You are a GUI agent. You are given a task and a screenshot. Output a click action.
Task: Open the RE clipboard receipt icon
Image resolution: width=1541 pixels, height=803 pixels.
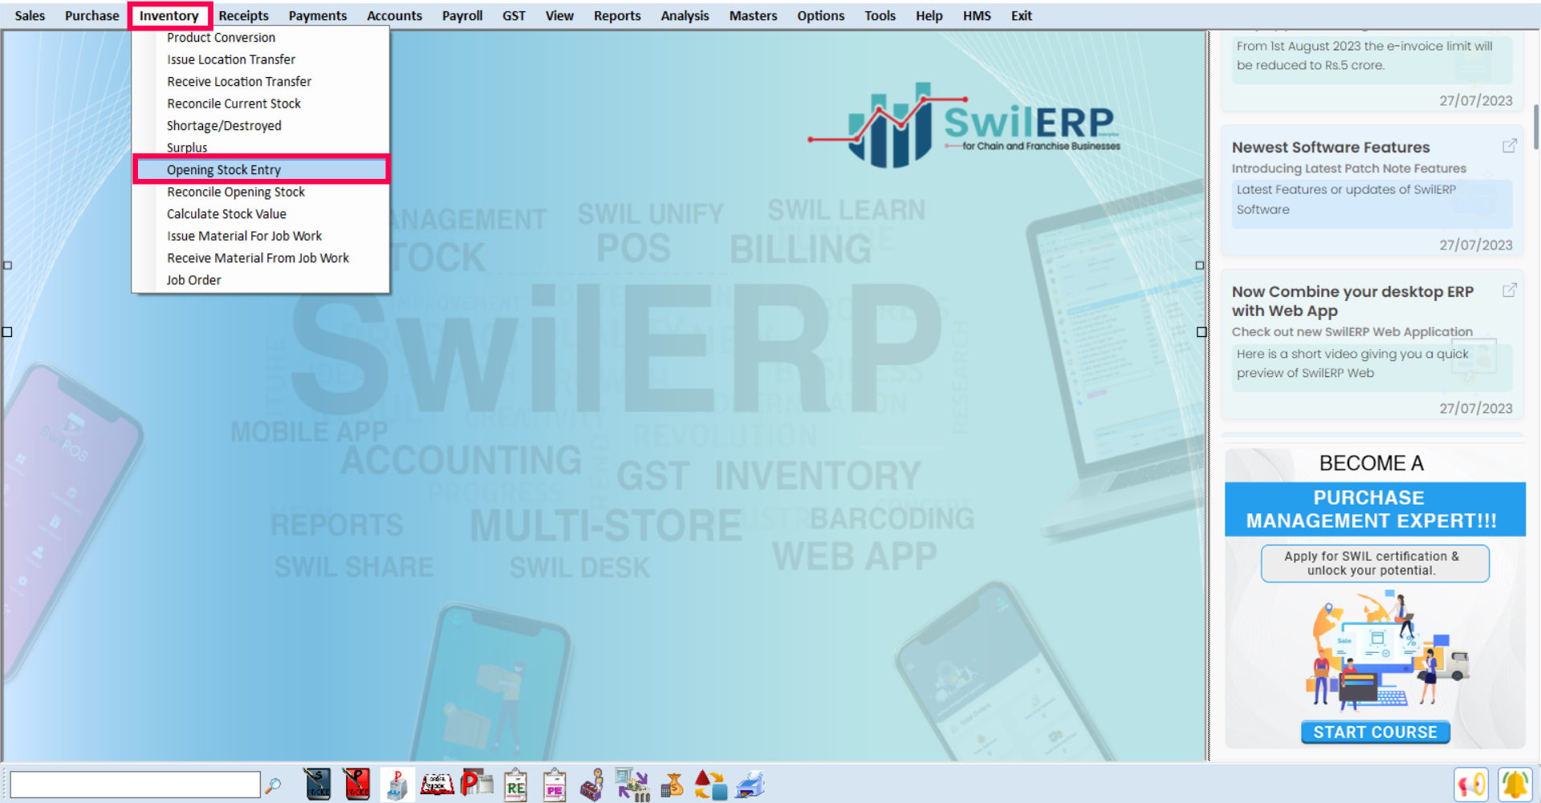pyautogui.click(x=515, y=785)
